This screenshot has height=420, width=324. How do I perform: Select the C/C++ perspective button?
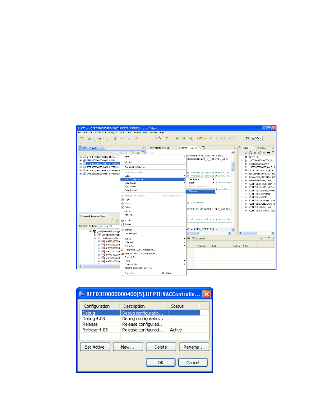tap(256, 138)
